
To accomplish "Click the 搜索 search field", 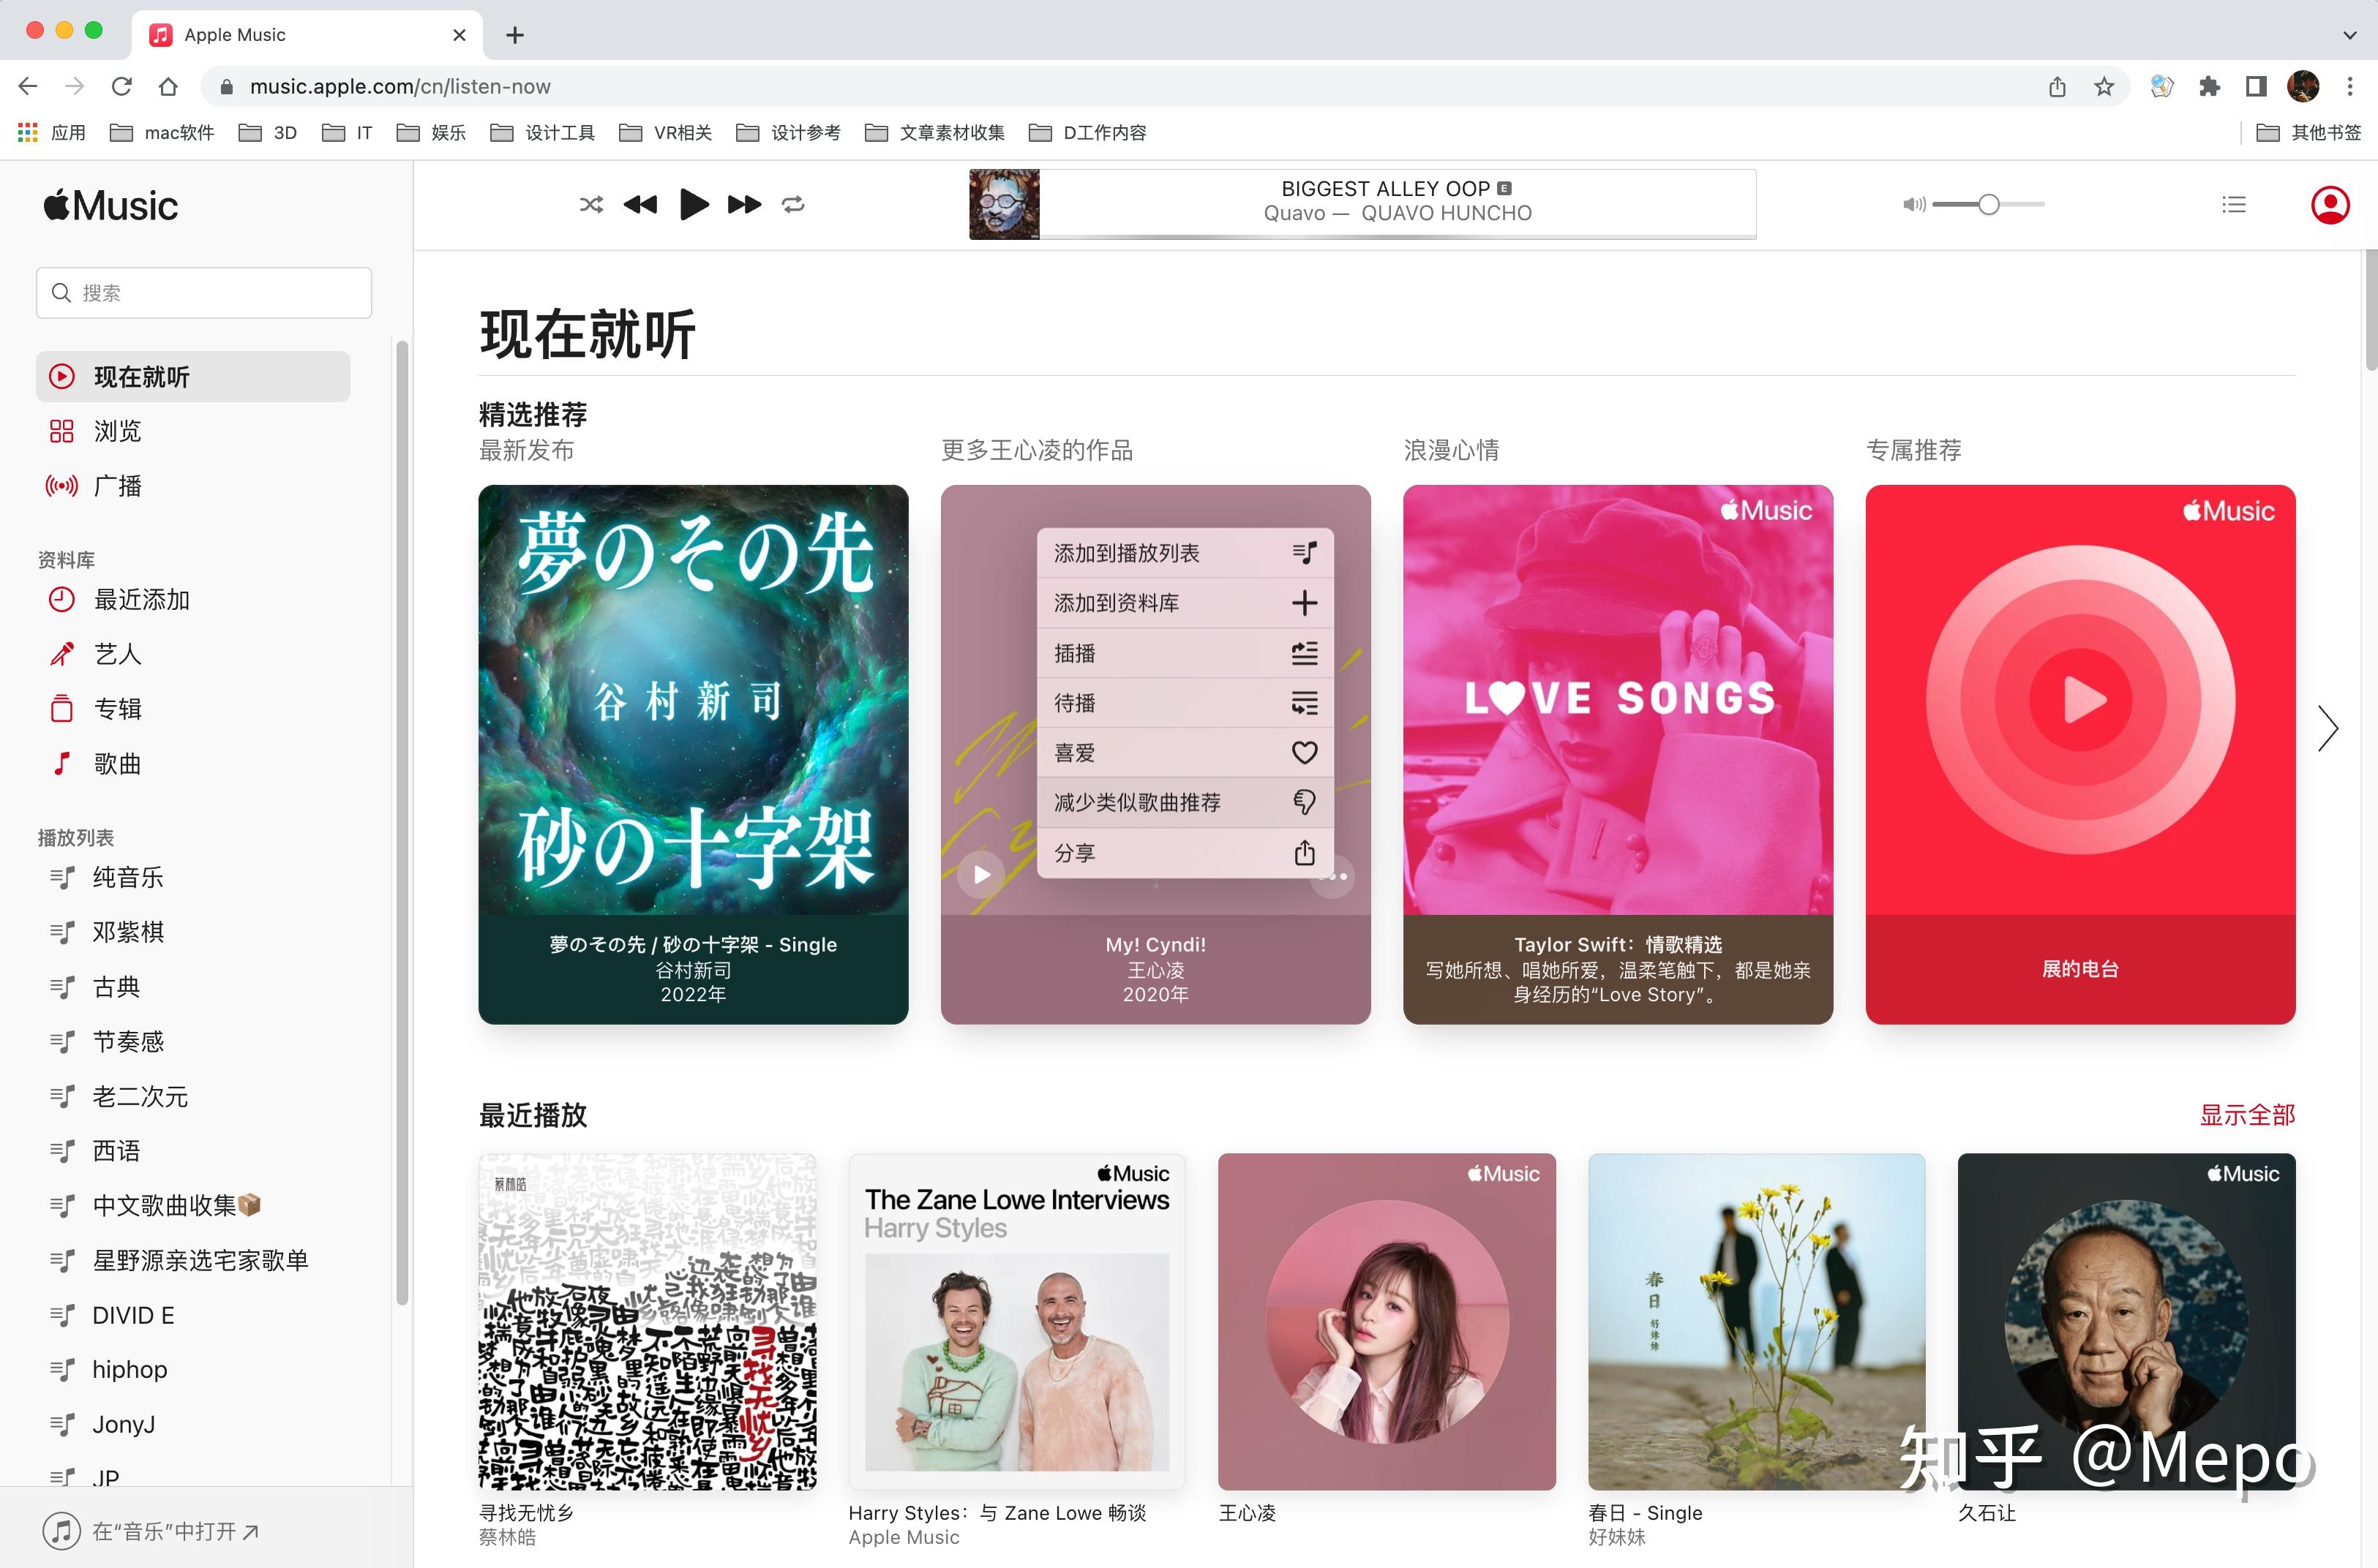I will (204, 293).
